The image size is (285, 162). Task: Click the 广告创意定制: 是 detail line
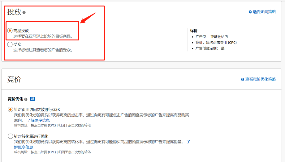tap(210, 48)
